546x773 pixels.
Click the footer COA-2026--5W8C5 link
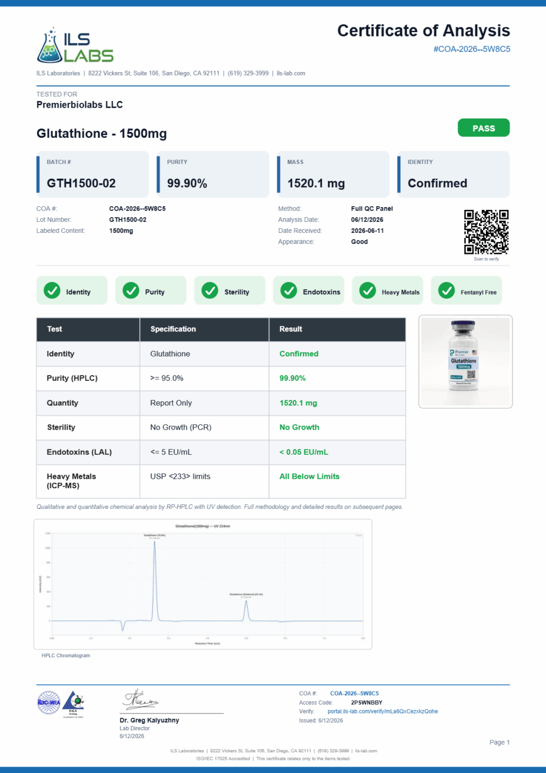coord(354,693)
